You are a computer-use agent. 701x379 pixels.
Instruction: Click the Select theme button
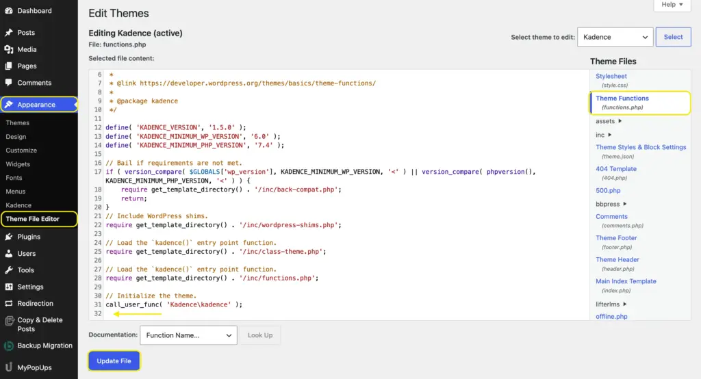[x=674, y=37]
